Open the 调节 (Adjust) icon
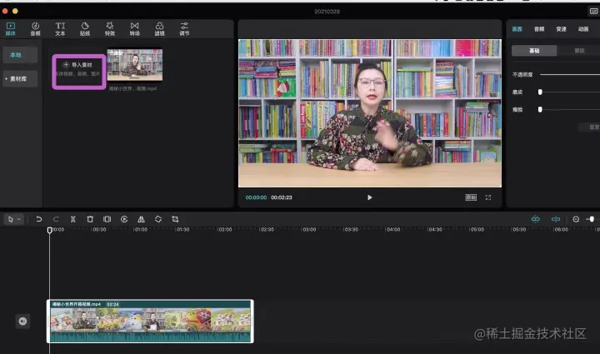 184,28
